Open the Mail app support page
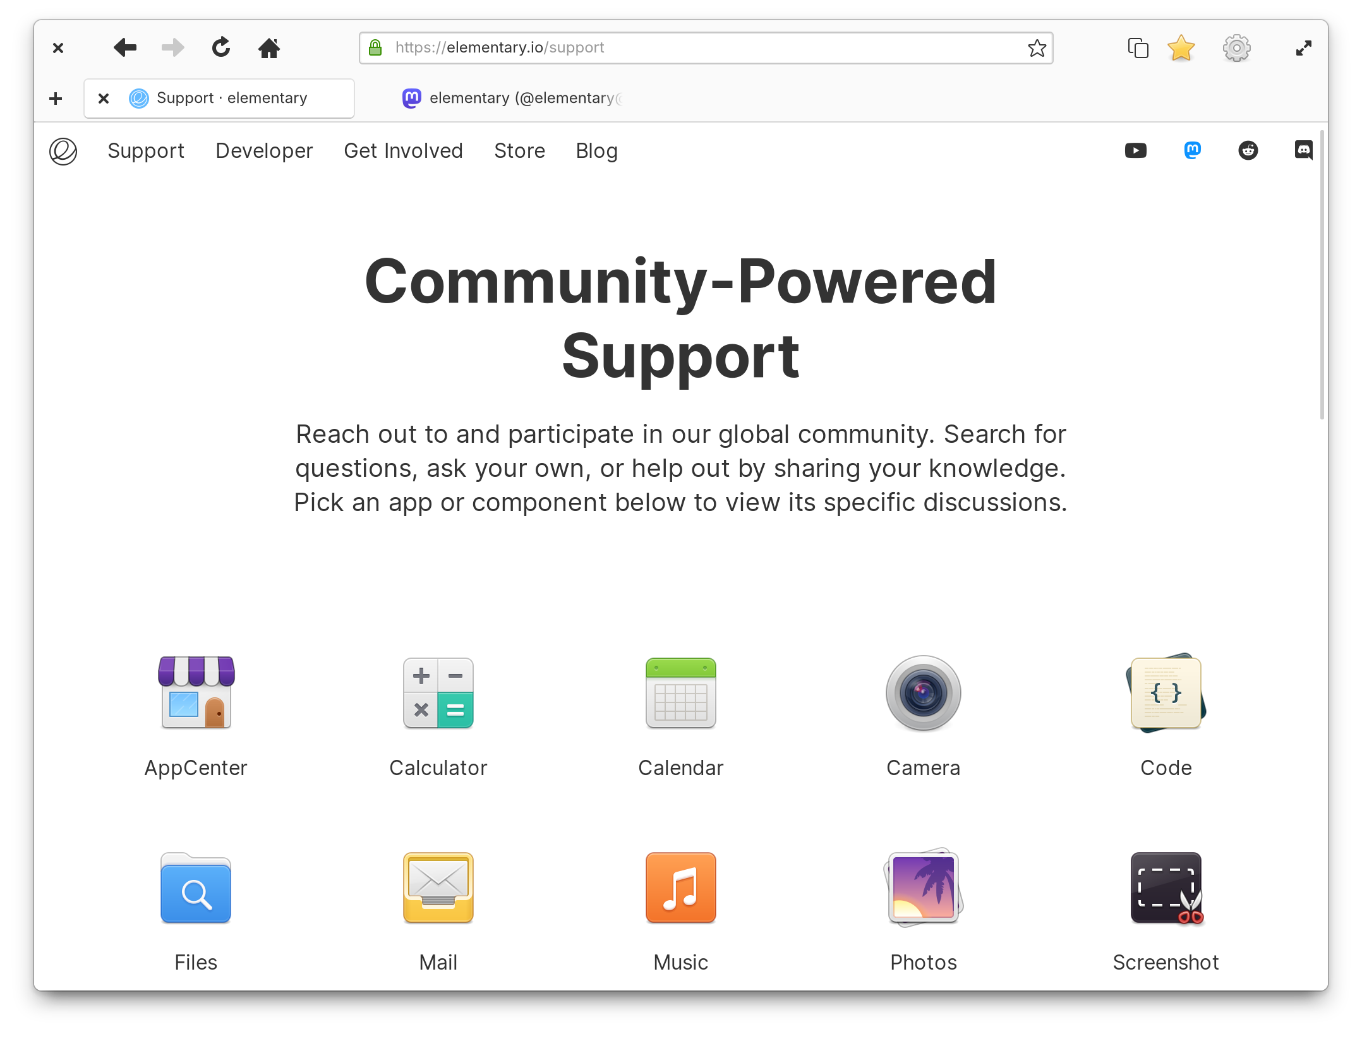The image size is (1362, 1041). click(438, 887)
